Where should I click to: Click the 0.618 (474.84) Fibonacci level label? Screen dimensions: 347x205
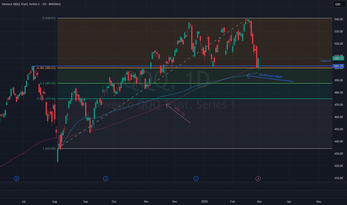tap(46, 99)
